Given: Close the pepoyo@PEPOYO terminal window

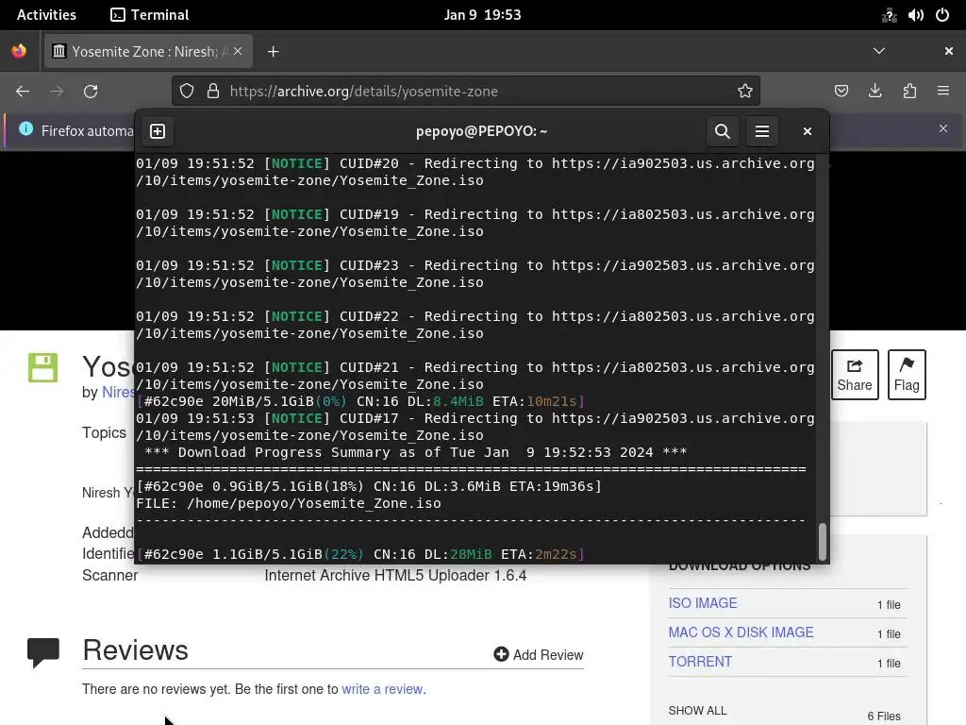Looking at the screenshot, I should [808, 131].
